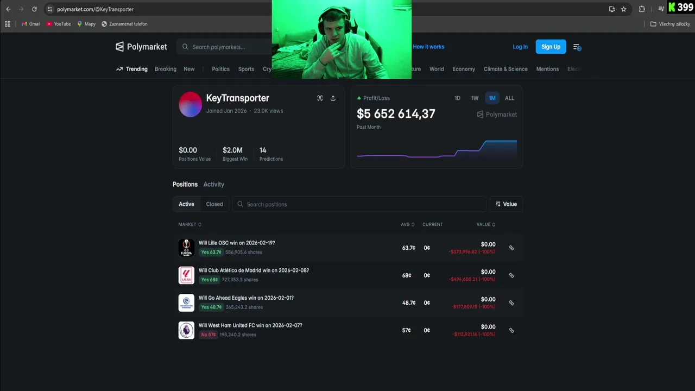This screenshot has width=695, height=391.
Task: Open Climate & Science category
Action: coord(506,69)
